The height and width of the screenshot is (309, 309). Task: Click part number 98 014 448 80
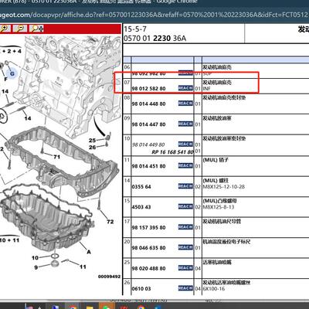tap(148, 104)
